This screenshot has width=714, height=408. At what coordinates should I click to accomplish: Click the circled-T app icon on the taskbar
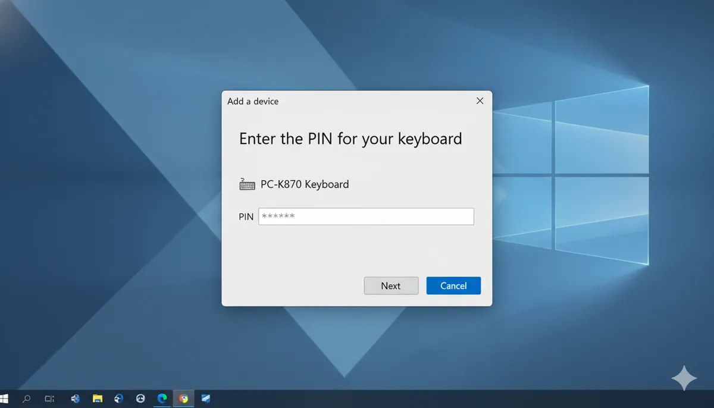coord(140,398)
